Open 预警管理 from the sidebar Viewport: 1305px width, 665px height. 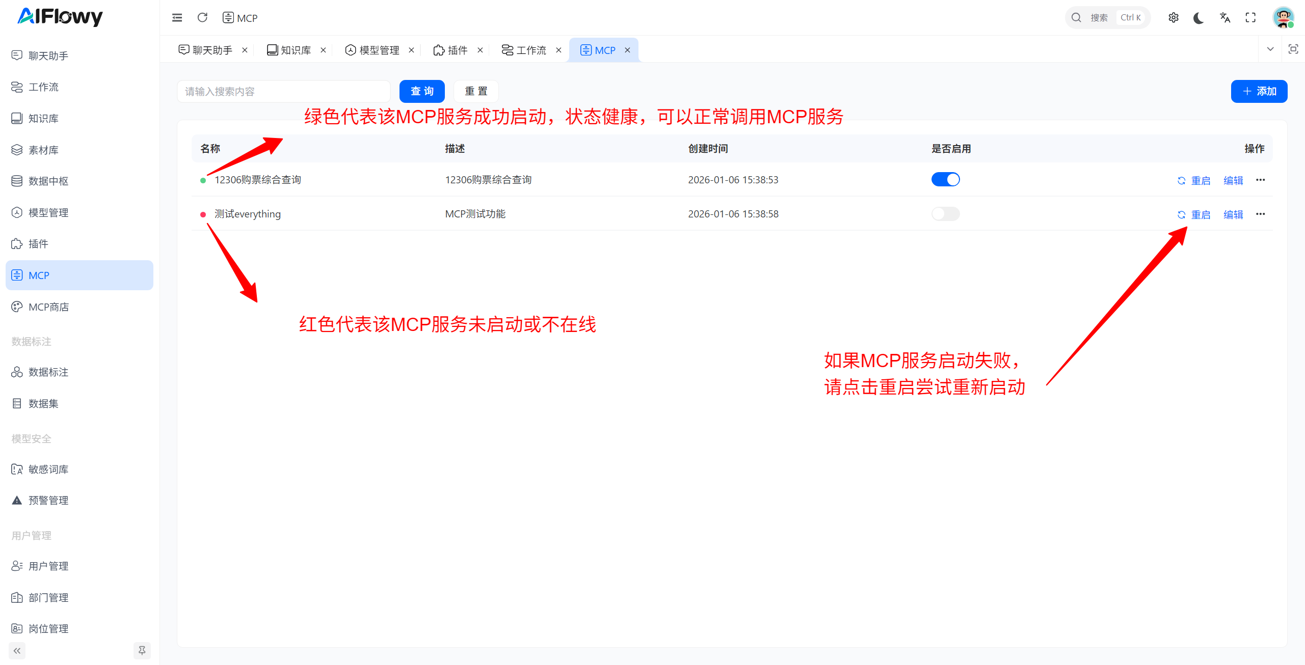click(x=48, y=500)
